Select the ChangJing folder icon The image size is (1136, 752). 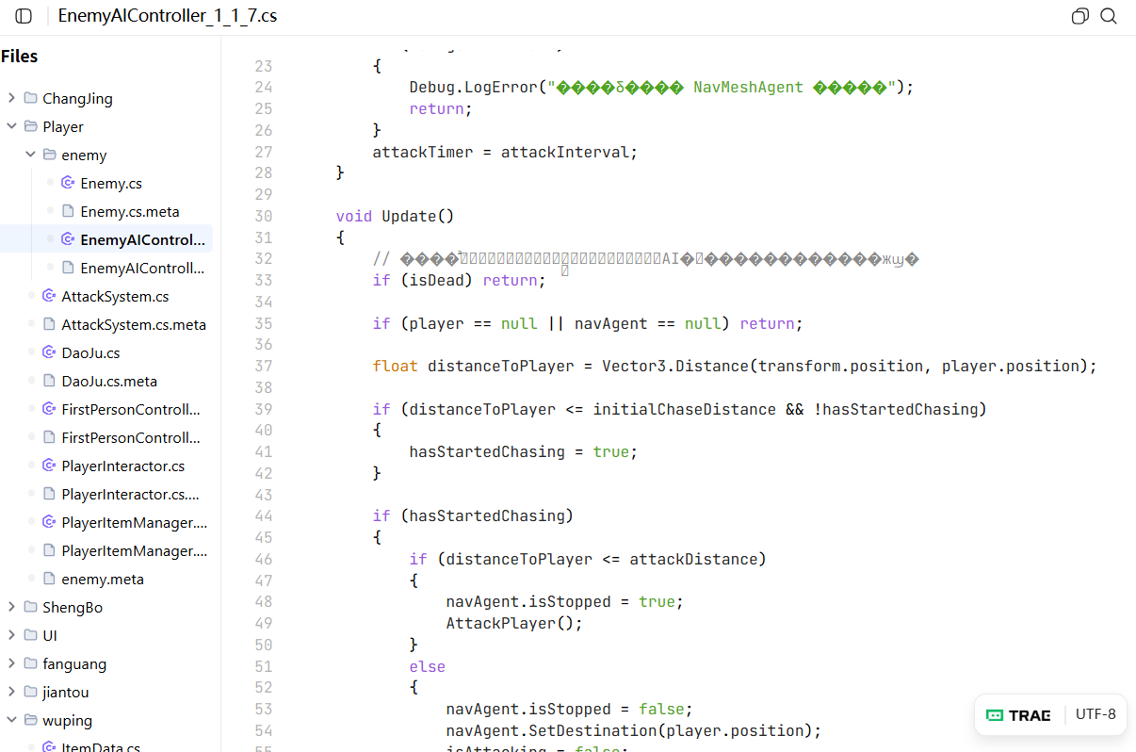click(31, 98)
